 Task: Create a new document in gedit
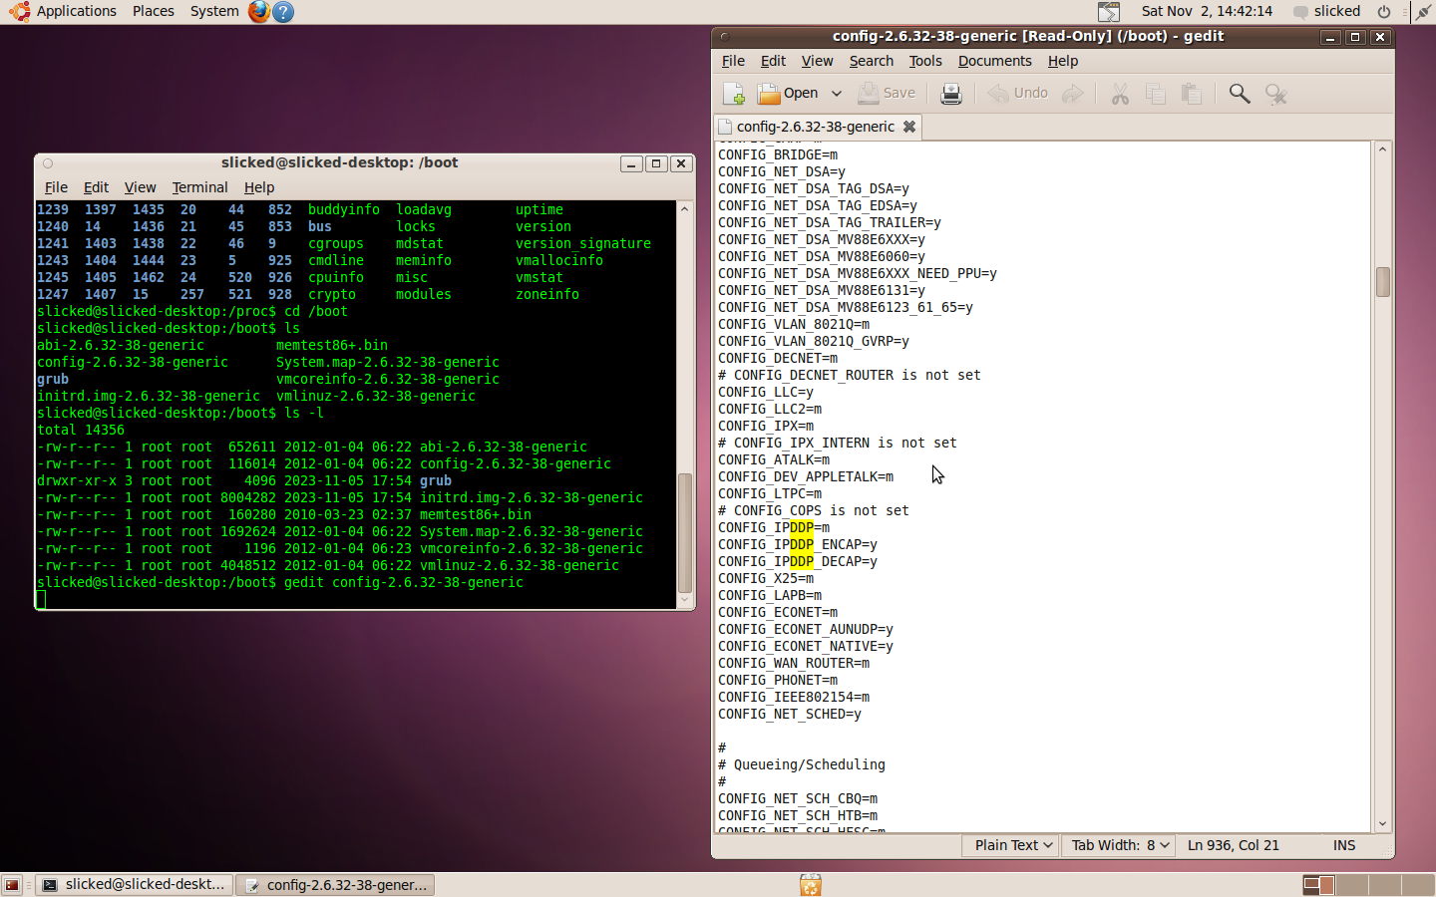(733, 94)
